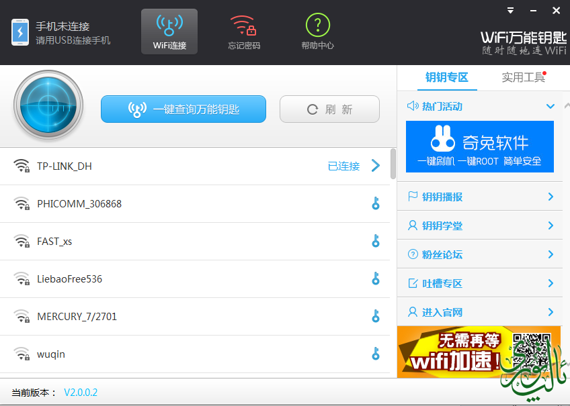Click the radar scanning globe icon
The image size is (570, 406).
[48, 105]
